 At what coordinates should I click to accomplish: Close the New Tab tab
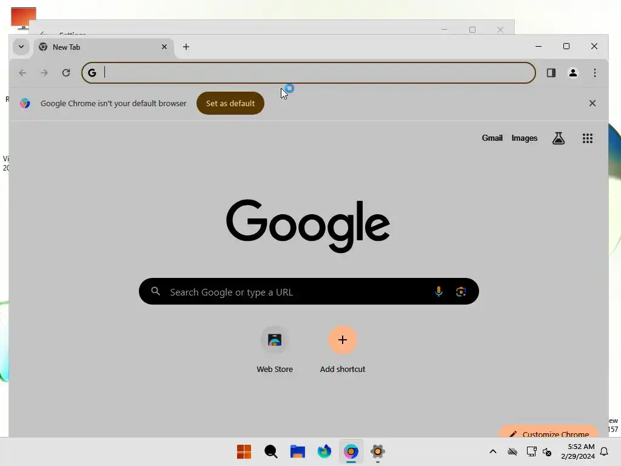(164, 47)
